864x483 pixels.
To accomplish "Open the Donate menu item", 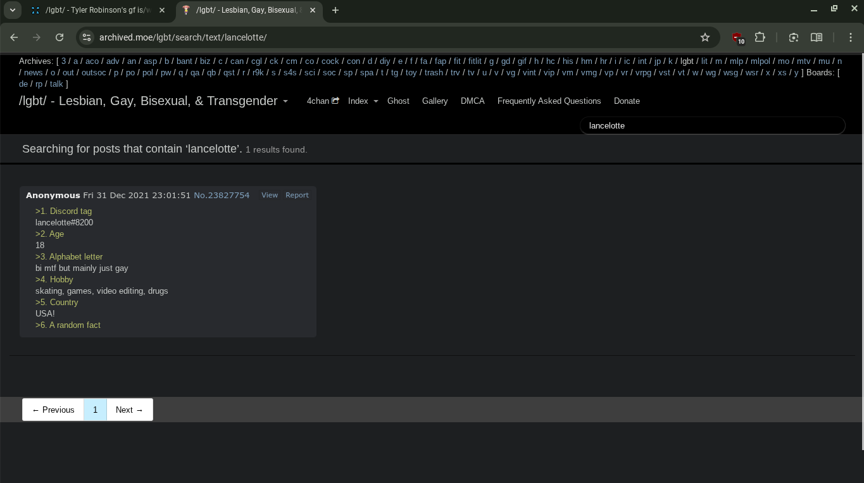I will (x=627, y=101).
